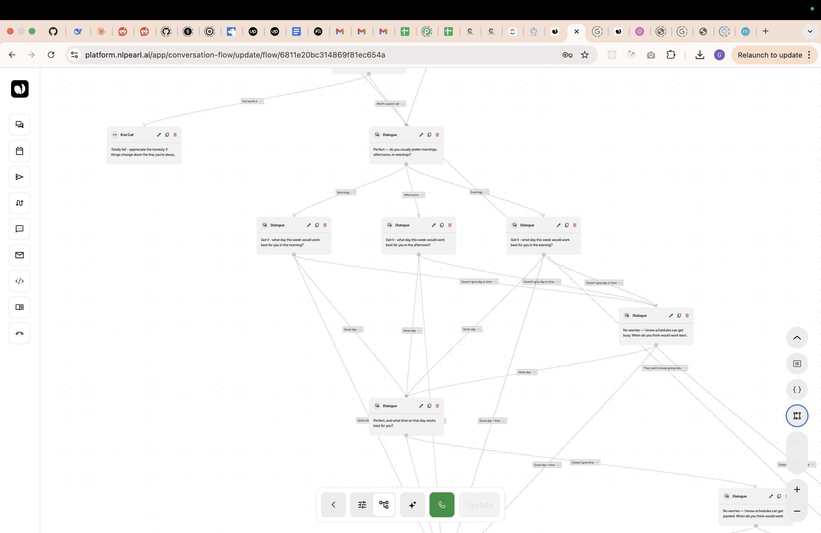The width and height of the screenshot is (821, 533).
Task: Switch to settings sliders view toggle
Action: (x=362, y=505)
